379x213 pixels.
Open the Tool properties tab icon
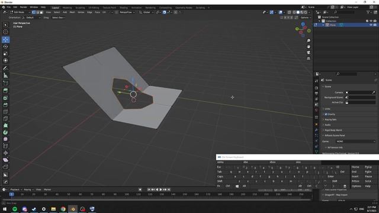click(x=316, y=82)
